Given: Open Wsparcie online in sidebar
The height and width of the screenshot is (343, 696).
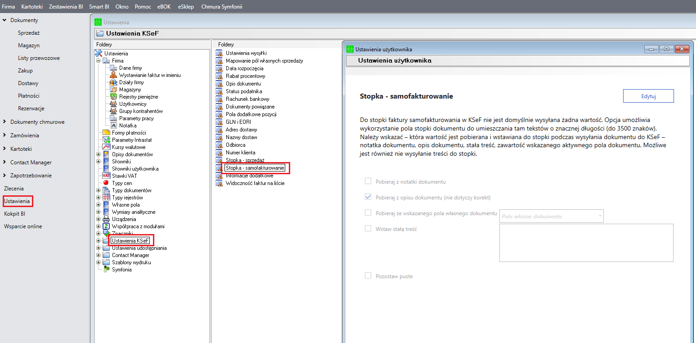Looking at the screenshot, I should [x=23, y=226].
